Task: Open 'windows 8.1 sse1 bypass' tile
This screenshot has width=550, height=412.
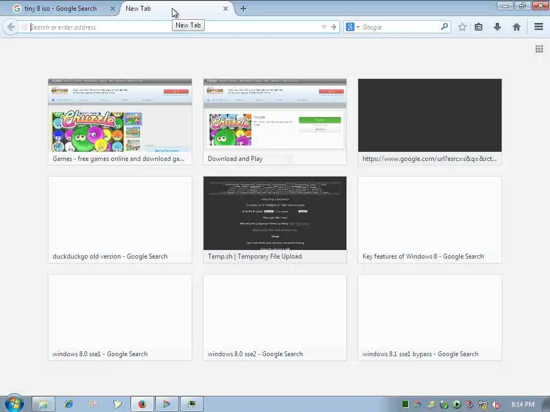Action: (x=430, y=318)
